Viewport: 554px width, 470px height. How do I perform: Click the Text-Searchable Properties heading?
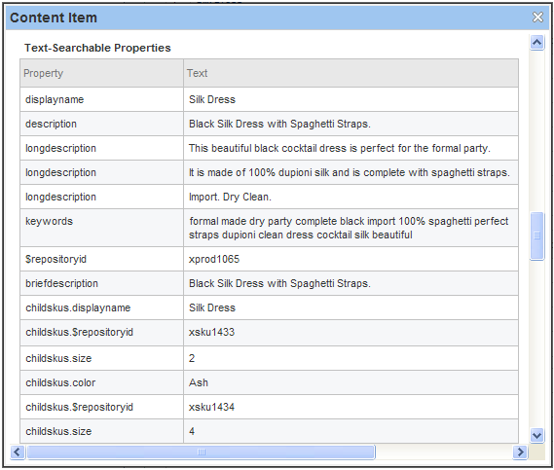(97, 48)
